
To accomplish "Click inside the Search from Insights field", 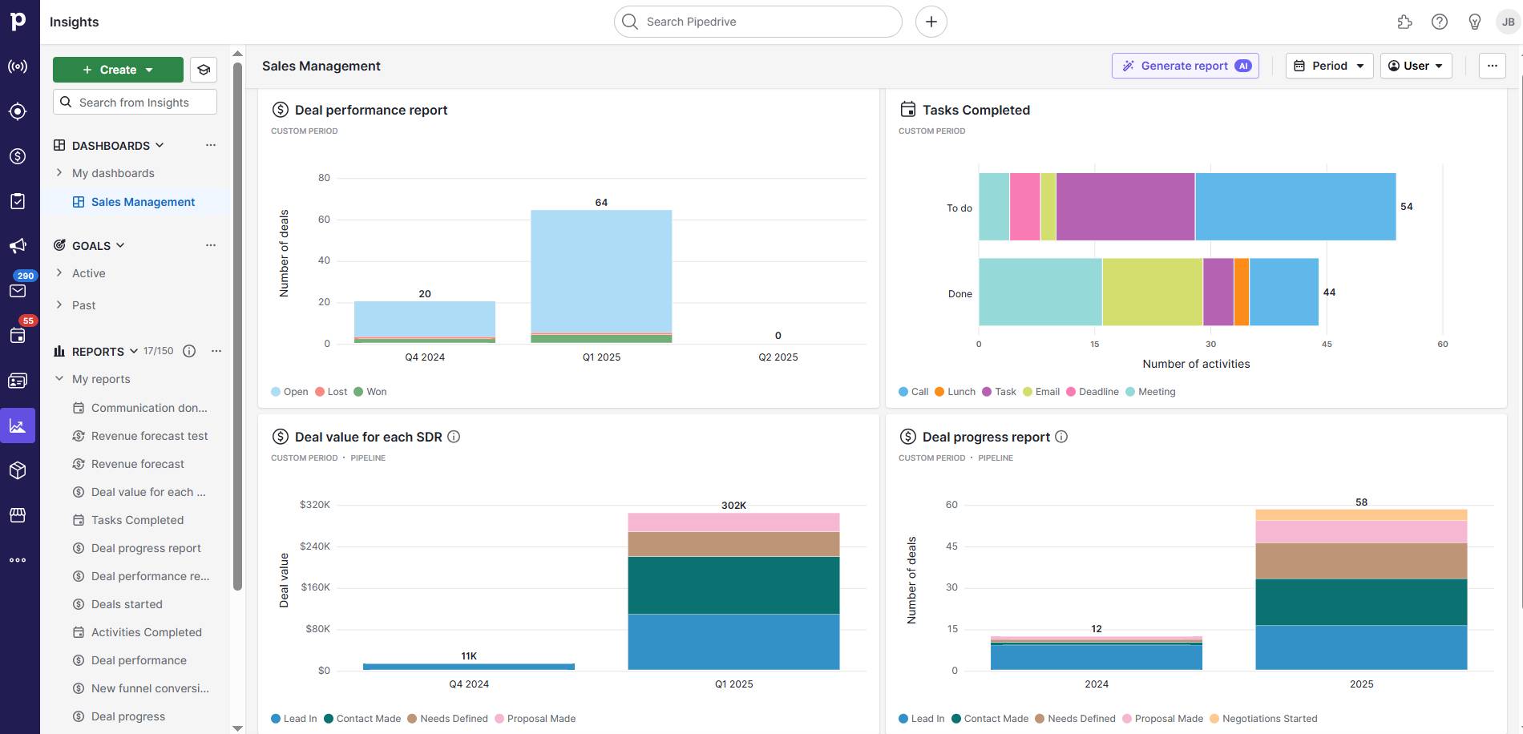I will tap(134, 102).
